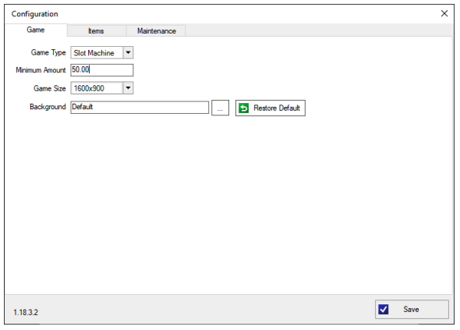Click the blue checkmark icon on Save
460x330 pixels.
coord(384,309)
